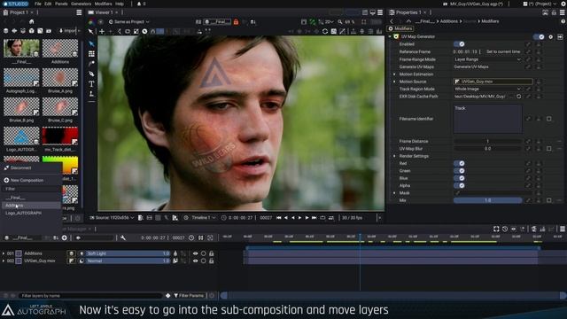Go back in Properties breadcrumb navigation
The width and height of the screenshot is (567, 319).
coord(392,21)
